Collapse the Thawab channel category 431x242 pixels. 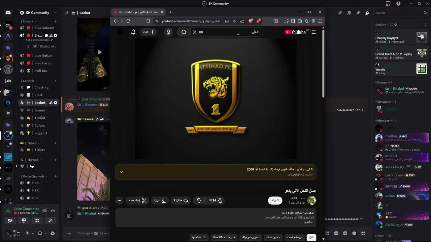point(32,160)
